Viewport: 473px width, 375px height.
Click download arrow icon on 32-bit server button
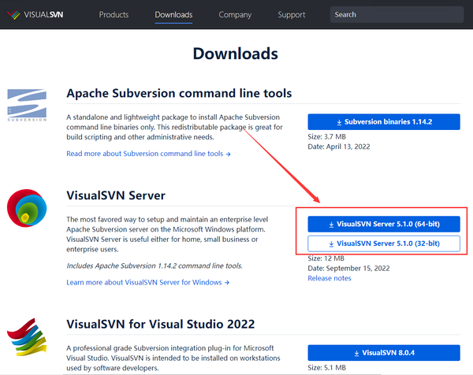pyautogui.click(x=331, y=244)
